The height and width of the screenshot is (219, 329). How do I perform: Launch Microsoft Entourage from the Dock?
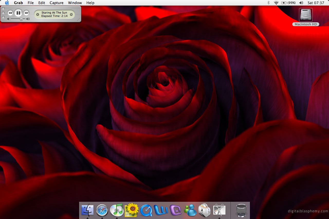coord(176,210)
